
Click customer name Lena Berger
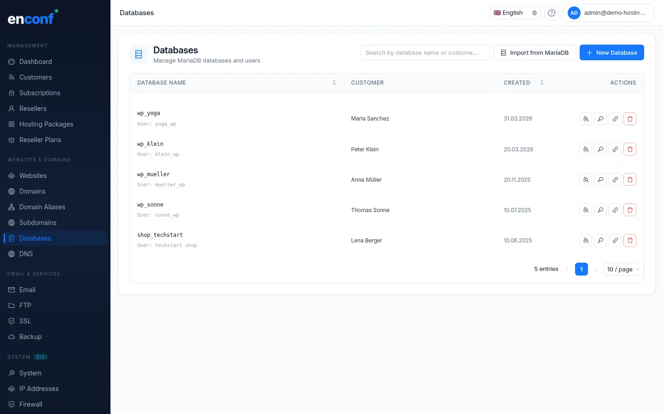click(366, 241)
